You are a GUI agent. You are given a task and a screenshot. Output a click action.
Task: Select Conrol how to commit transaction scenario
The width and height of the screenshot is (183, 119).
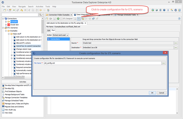point(28,46)
